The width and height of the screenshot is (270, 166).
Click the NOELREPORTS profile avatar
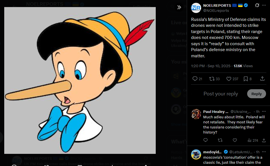[196, 8]
